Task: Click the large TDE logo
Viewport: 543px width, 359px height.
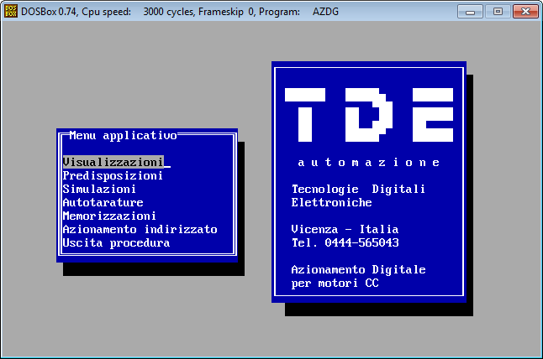Action: [x=368, y=114]
